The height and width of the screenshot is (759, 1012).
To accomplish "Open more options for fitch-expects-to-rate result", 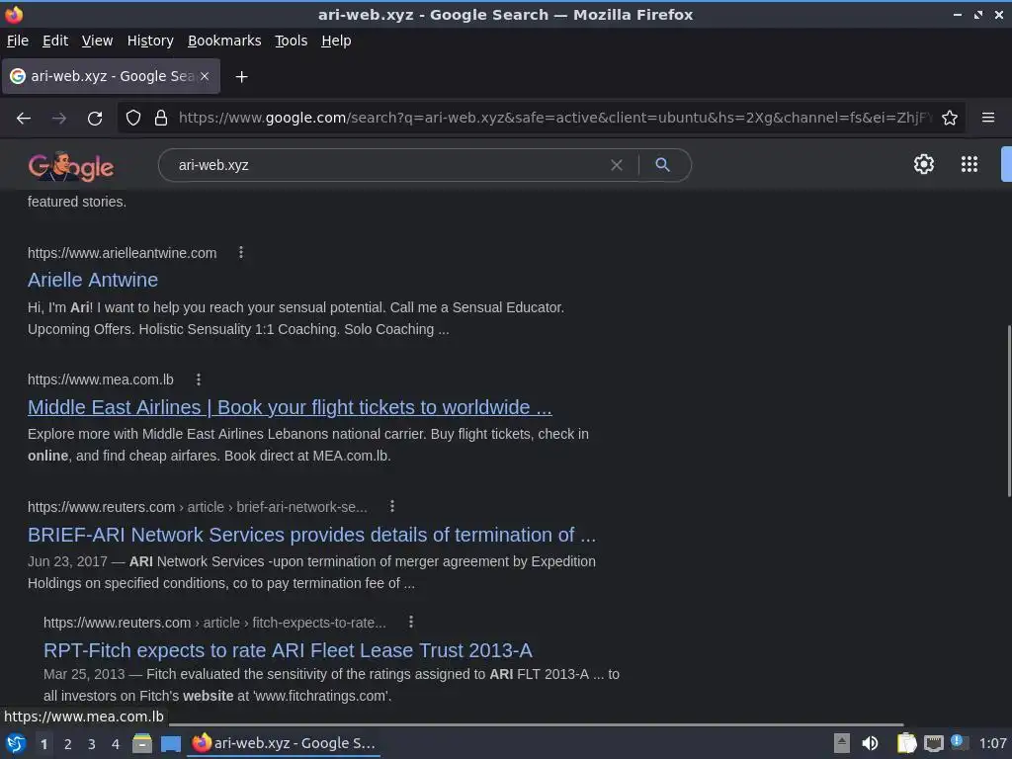I will tap(411, 623).
